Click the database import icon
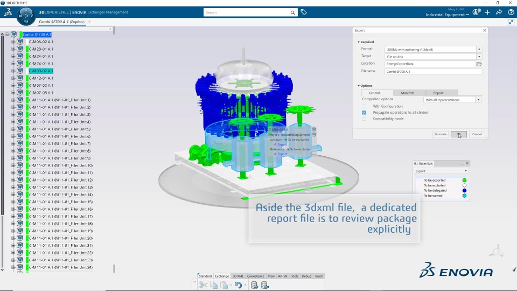 pyautogui.click(x=265, y=285)
